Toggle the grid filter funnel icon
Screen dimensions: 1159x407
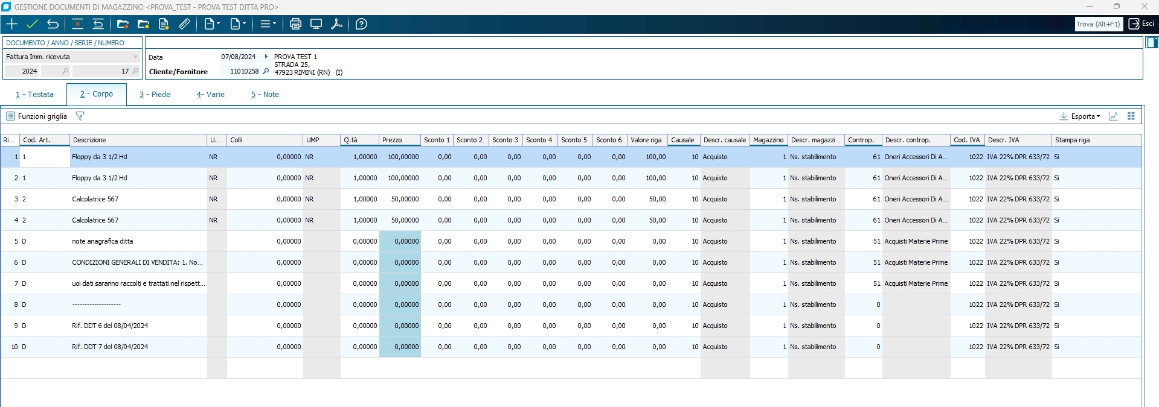tap(80, 116)
